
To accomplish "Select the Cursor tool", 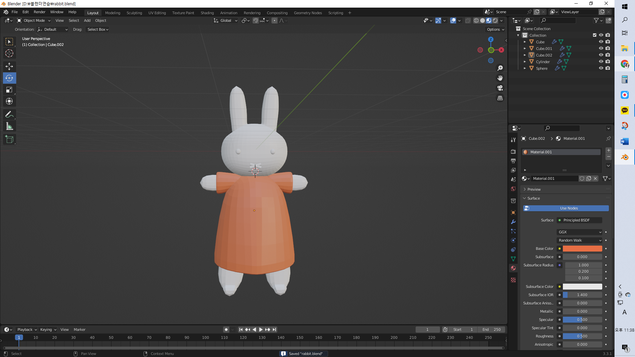I will pyautogui.click(x=9, y=53).
